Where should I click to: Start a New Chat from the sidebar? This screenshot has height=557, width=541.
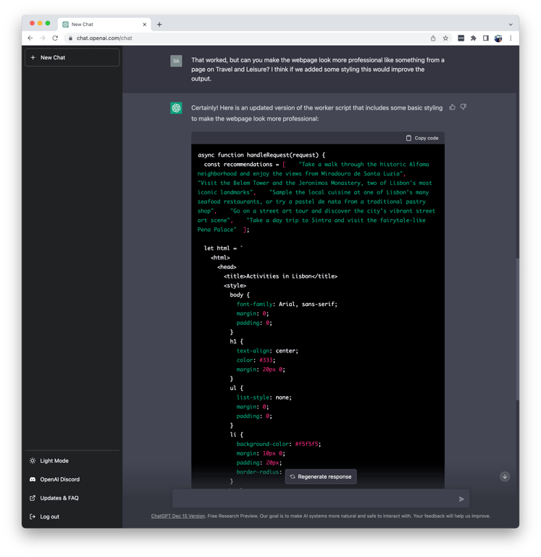[x=72, y=57]
